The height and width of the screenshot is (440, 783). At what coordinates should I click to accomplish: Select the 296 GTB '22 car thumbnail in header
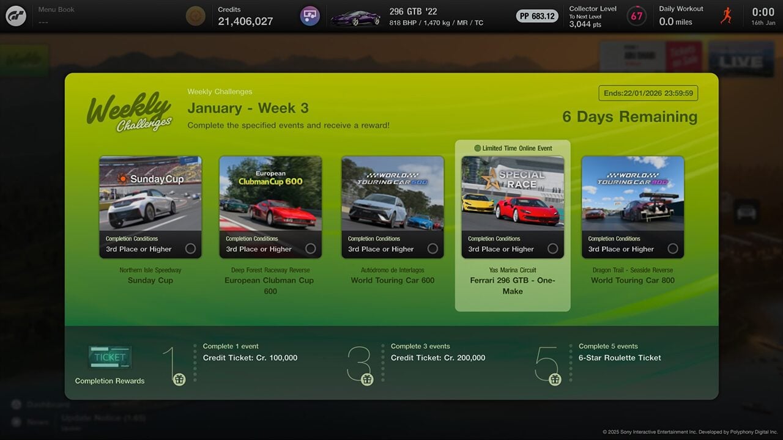coord(355,16)
